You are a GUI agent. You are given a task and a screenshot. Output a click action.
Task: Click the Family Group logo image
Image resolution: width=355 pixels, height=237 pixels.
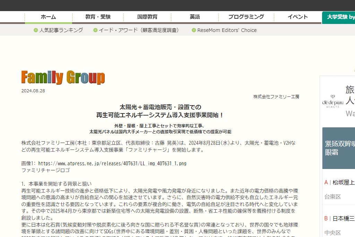click(x=63, y=77)
